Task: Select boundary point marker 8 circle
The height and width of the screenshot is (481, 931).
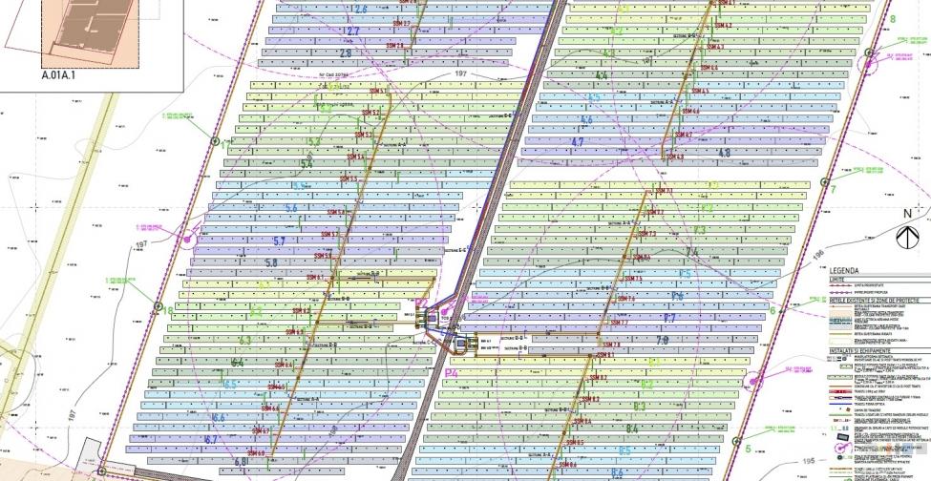Action: 868,54
